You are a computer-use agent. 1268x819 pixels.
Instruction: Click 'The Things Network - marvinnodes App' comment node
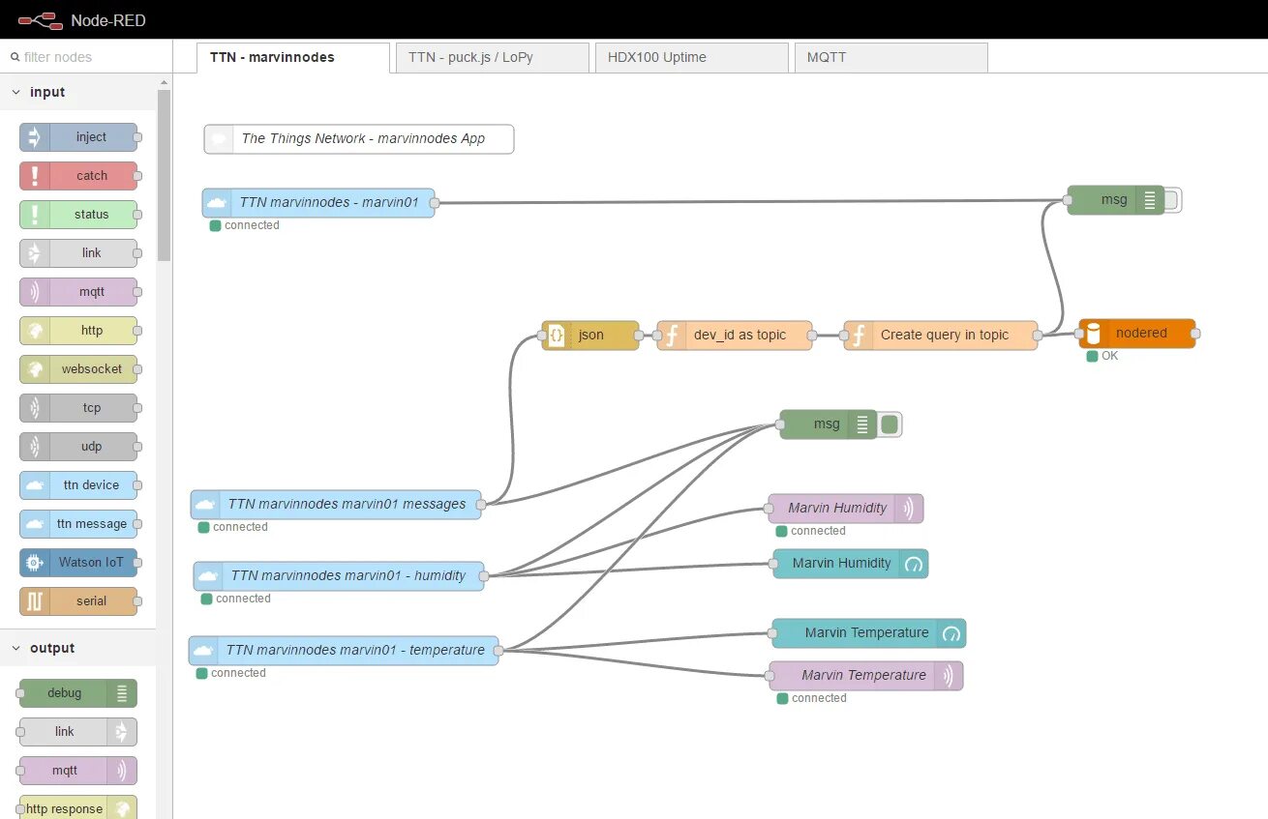(359, 139)
